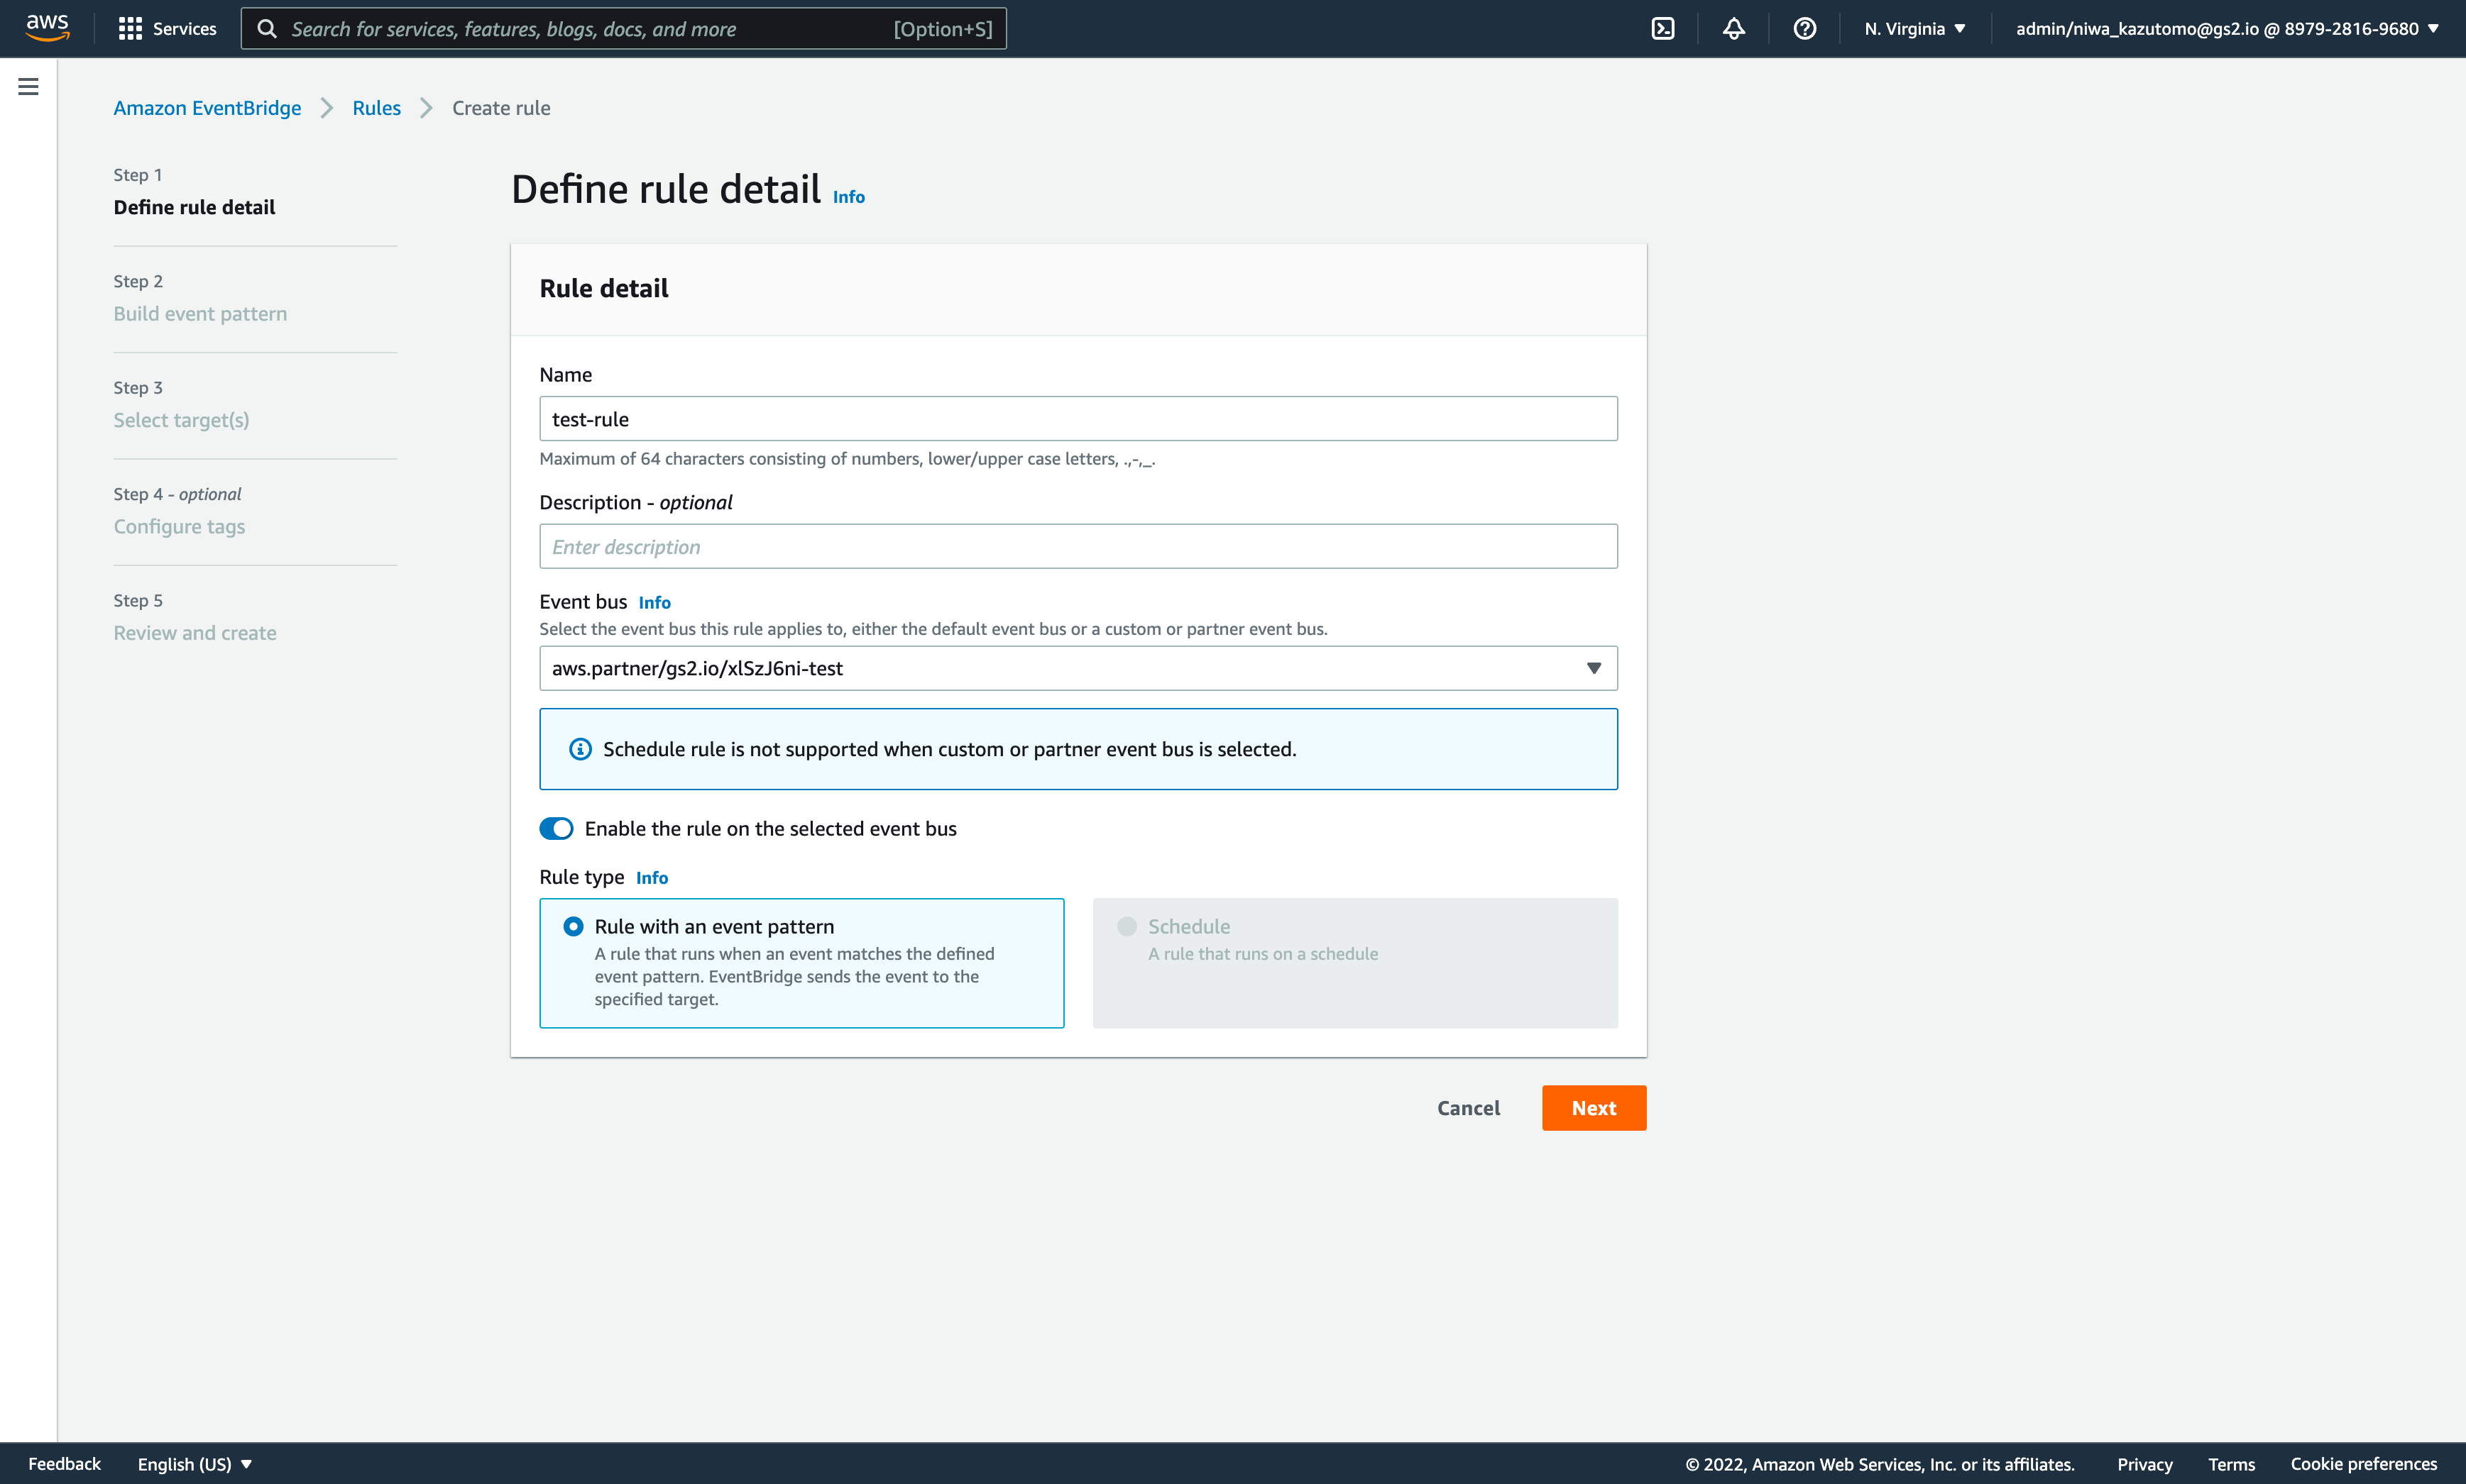
Task: Open the Event bus dropdown
Action: click(x=1078, y=669)
